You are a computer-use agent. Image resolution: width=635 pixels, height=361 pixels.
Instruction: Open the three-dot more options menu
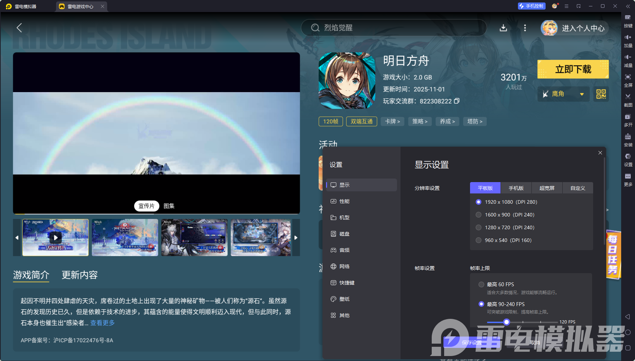[x=525, y=28]
